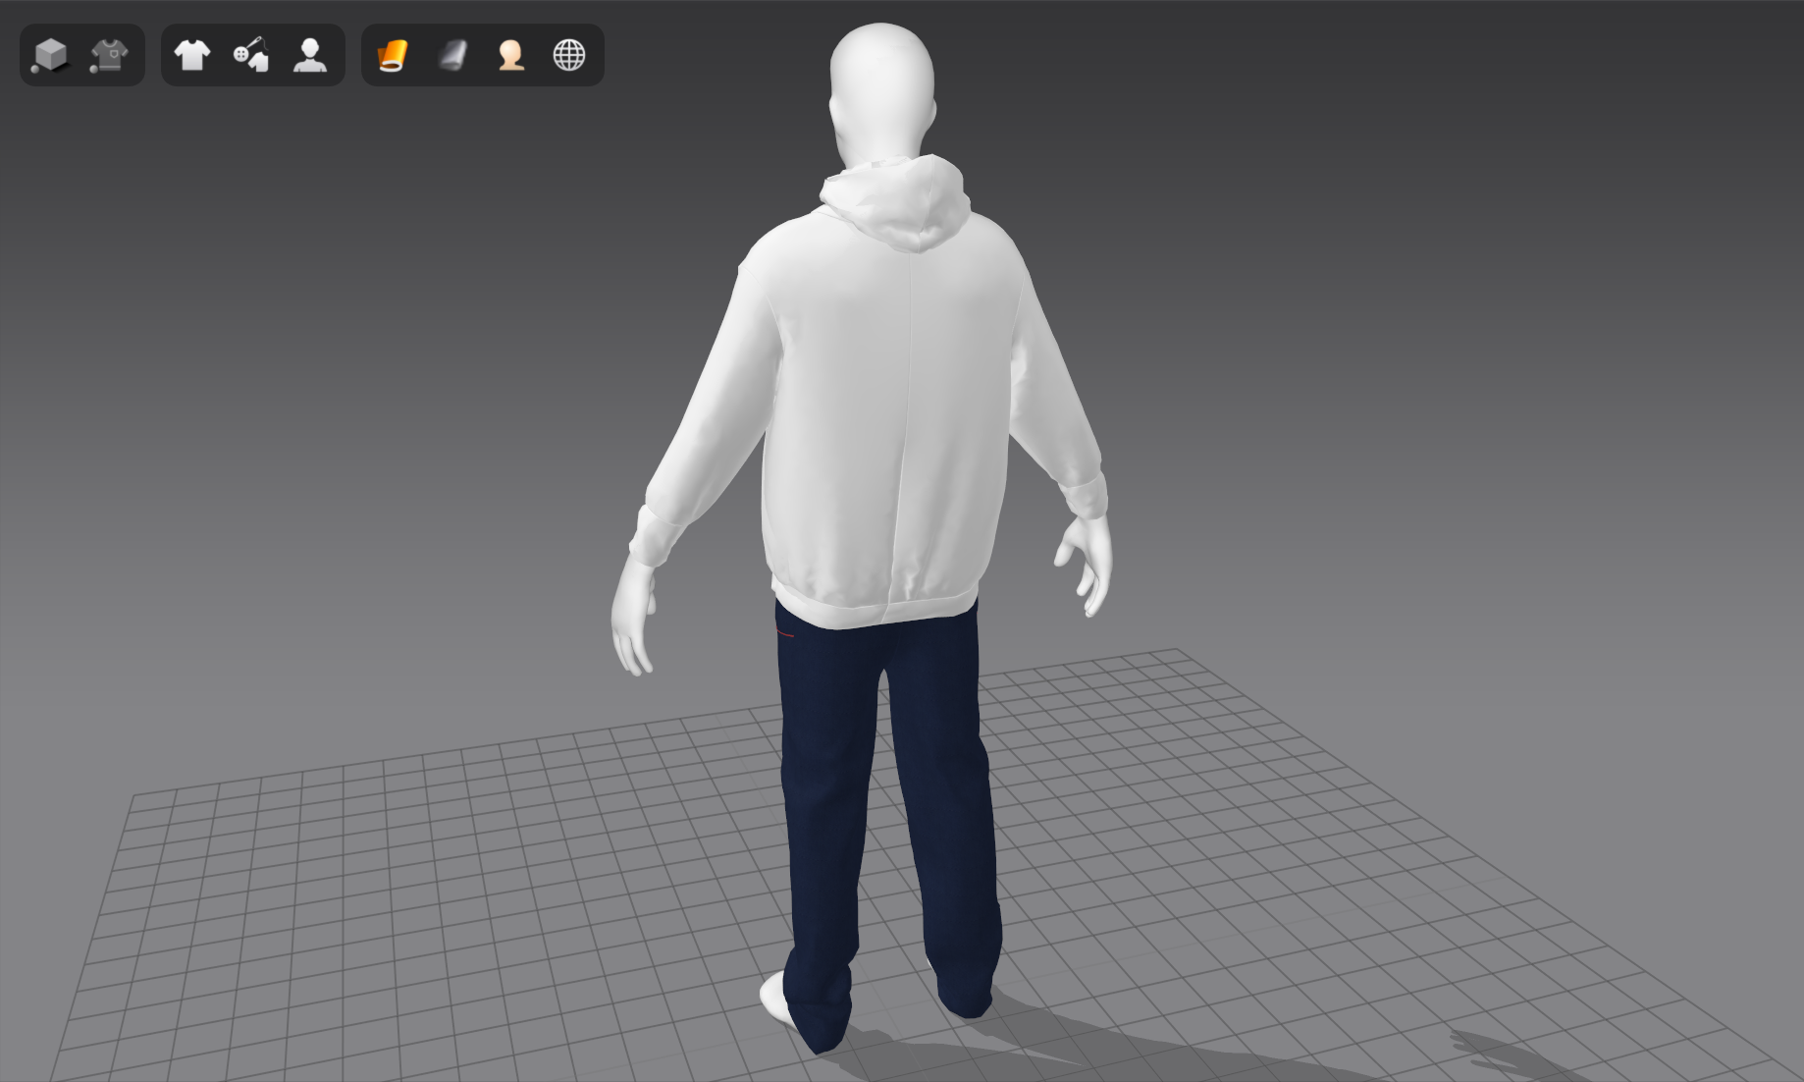1804x1082 pixels.
Task: Click the gray cube icon in the toolbar
Action: pos(50,55)
